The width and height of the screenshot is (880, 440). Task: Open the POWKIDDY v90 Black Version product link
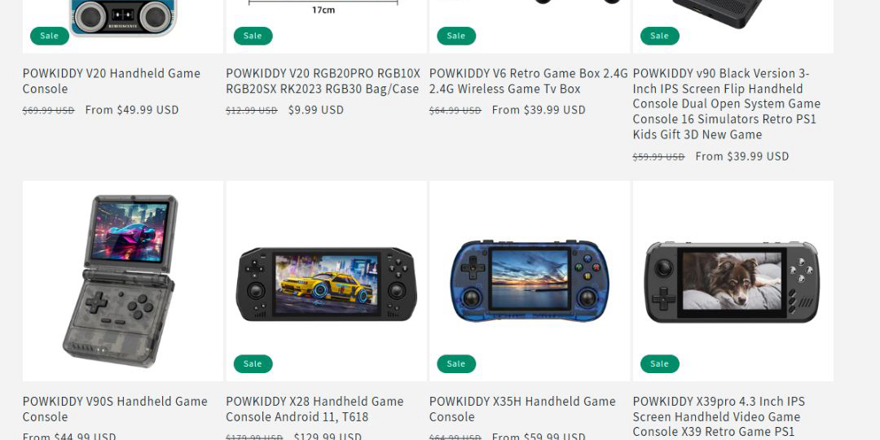pos(726,103)
